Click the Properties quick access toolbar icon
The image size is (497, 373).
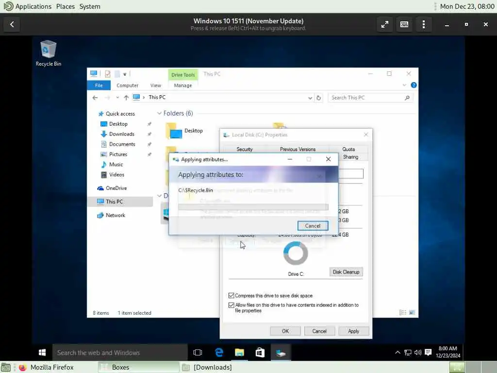[x=108, y=74]
